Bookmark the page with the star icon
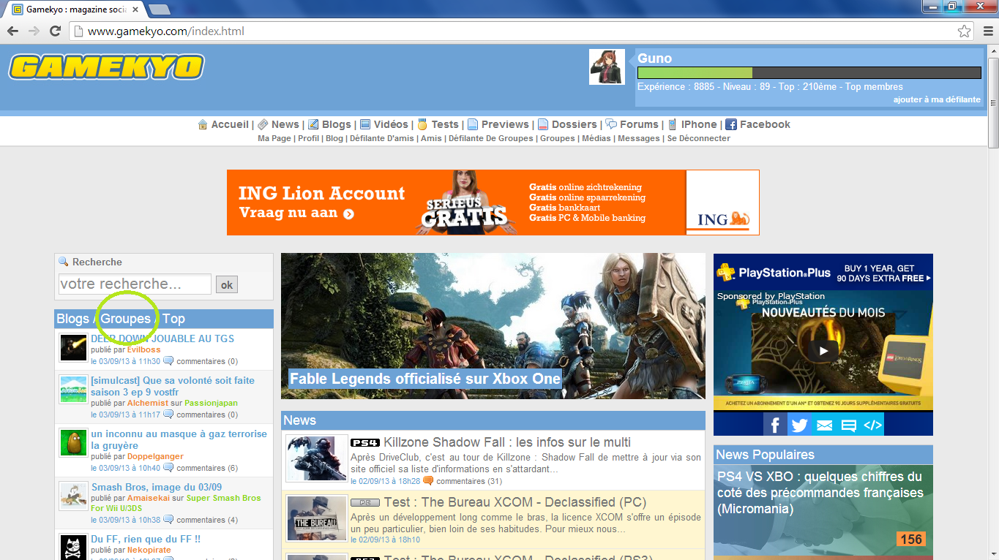Viewport: 999px width, 560px height. (x=965, y=31)
